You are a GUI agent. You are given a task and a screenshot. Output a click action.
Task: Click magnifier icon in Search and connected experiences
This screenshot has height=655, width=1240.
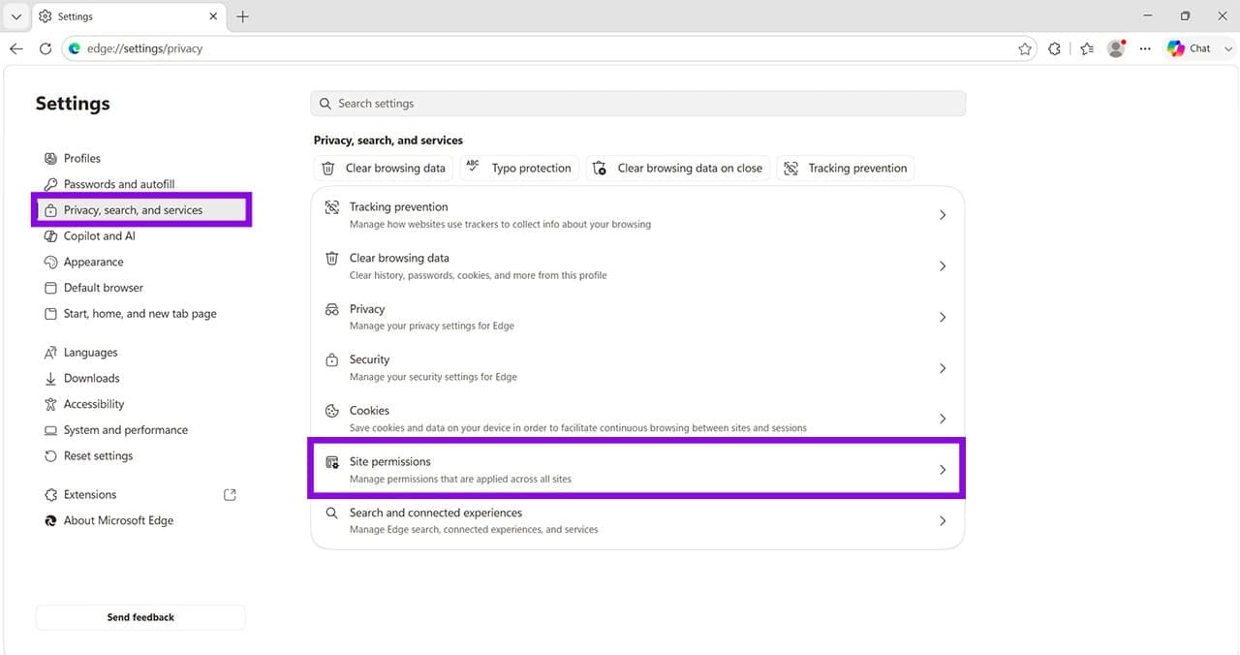(x=332, y=514)
